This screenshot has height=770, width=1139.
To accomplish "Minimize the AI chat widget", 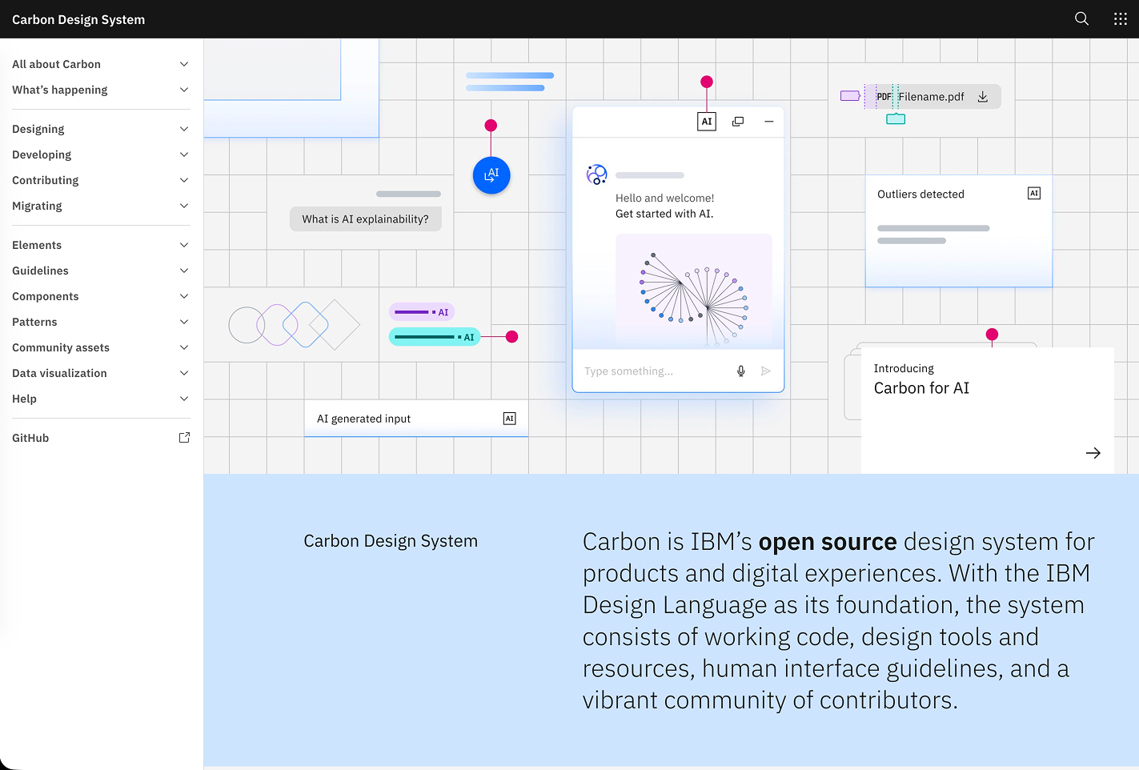I will point(768,122).
